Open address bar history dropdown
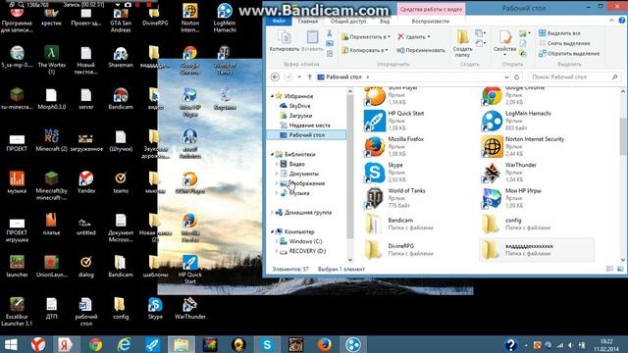This screenshot has width=628, height=353. (506, 76)
